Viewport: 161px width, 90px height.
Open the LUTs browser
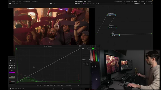click(19, 1)
